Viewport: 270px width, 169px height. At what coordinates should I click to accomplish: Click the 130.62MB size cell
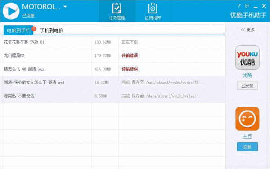pos(103,42)
